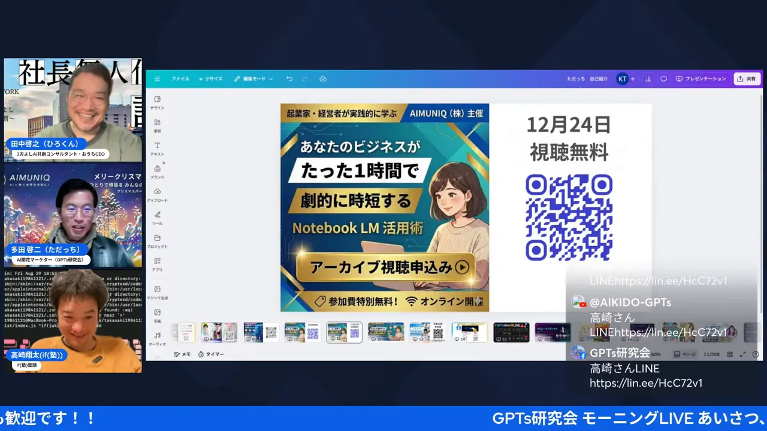Open the アップロード (Uploads) panel

157,195
